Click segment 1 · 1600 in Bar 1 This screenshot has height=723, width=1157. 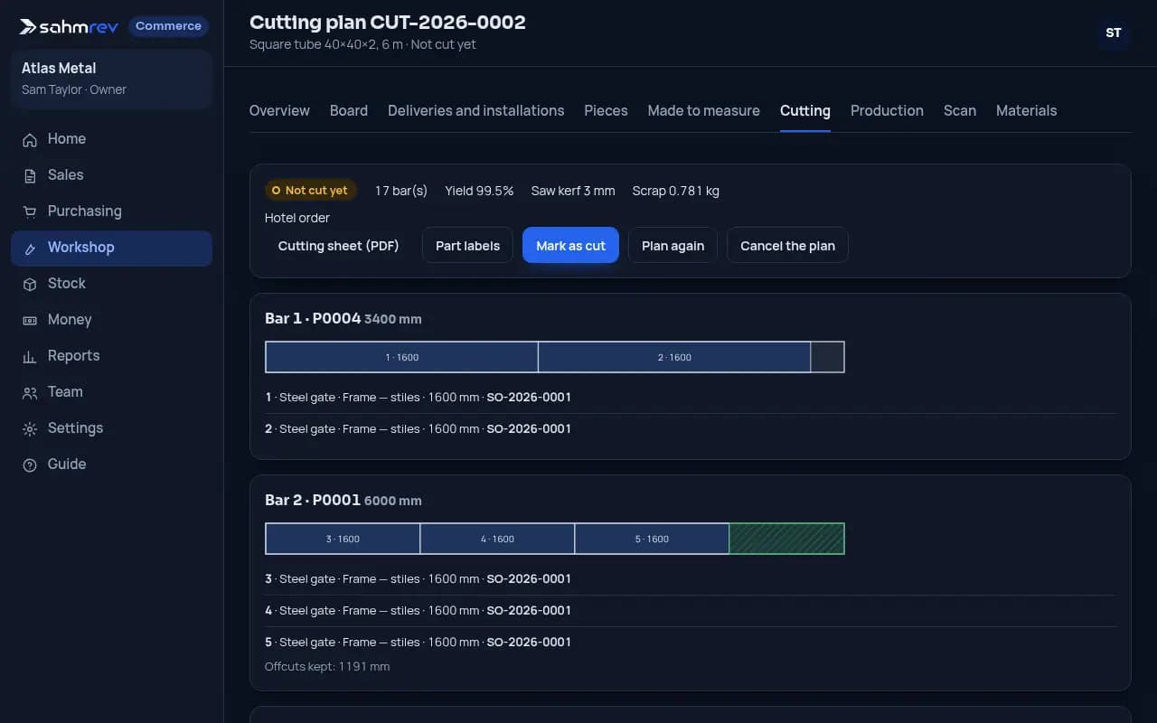(401, 357)
